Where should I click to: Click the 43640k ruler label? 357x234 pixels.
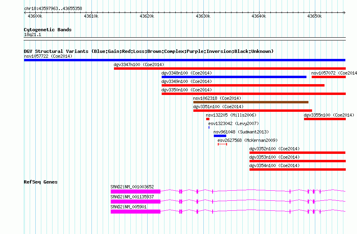[x=259, y=16]
